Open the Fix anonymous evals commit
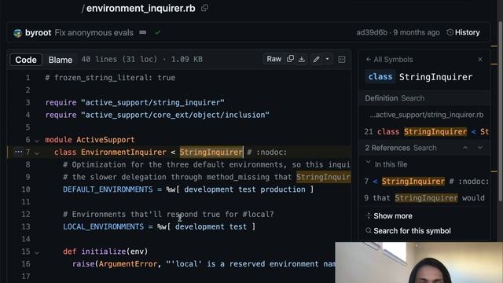This screenshot has height=283, width=503. coord(94,33)
